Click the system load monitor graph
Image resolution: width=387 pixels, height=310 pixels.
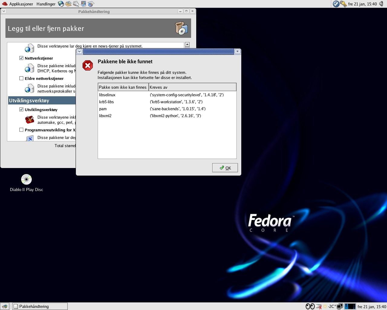coord(350,306)
